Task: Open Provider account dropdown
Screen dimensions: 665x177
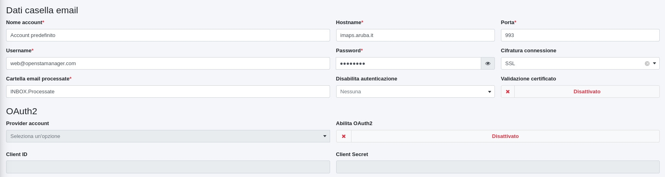Action: coord(168,136)
